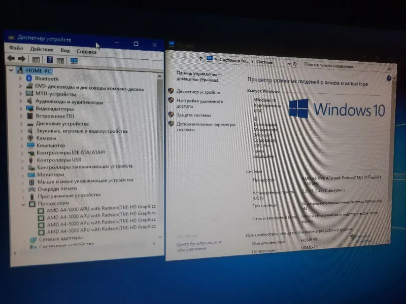Click the Мониторы icon in tree
Viewport: 406px width, 304px height.
pos(31,175)
